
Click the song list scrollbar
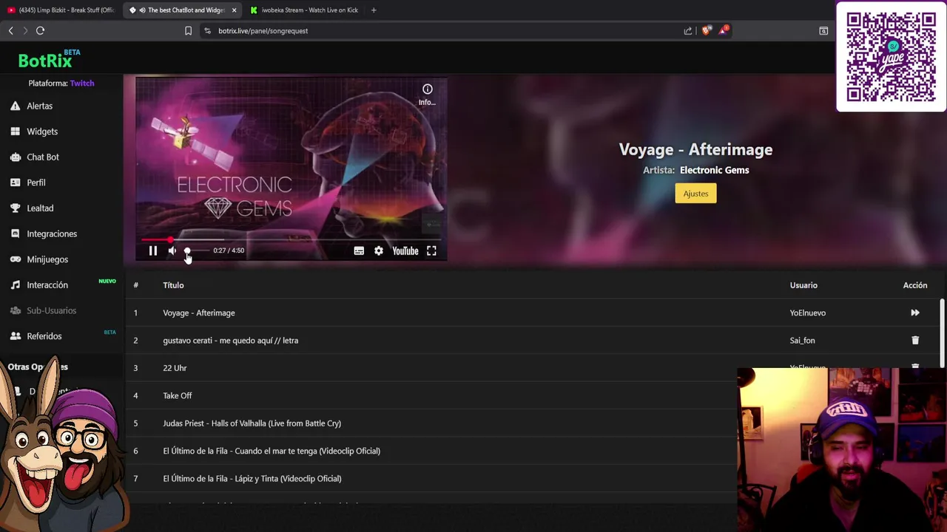(942, 332)
